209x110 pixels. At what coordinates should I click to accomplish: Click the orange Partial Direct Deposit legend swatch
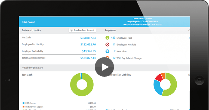point(23,107)
